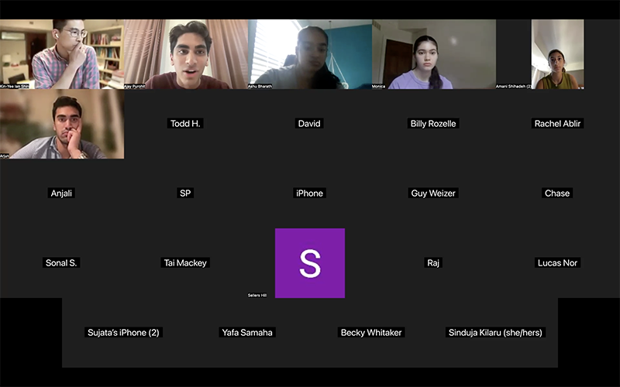Click the Tai Mackey name tile

tap(186, 263)
